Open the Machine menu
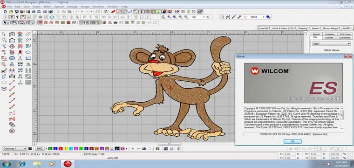The image size is (354, 168). (98, 7)
